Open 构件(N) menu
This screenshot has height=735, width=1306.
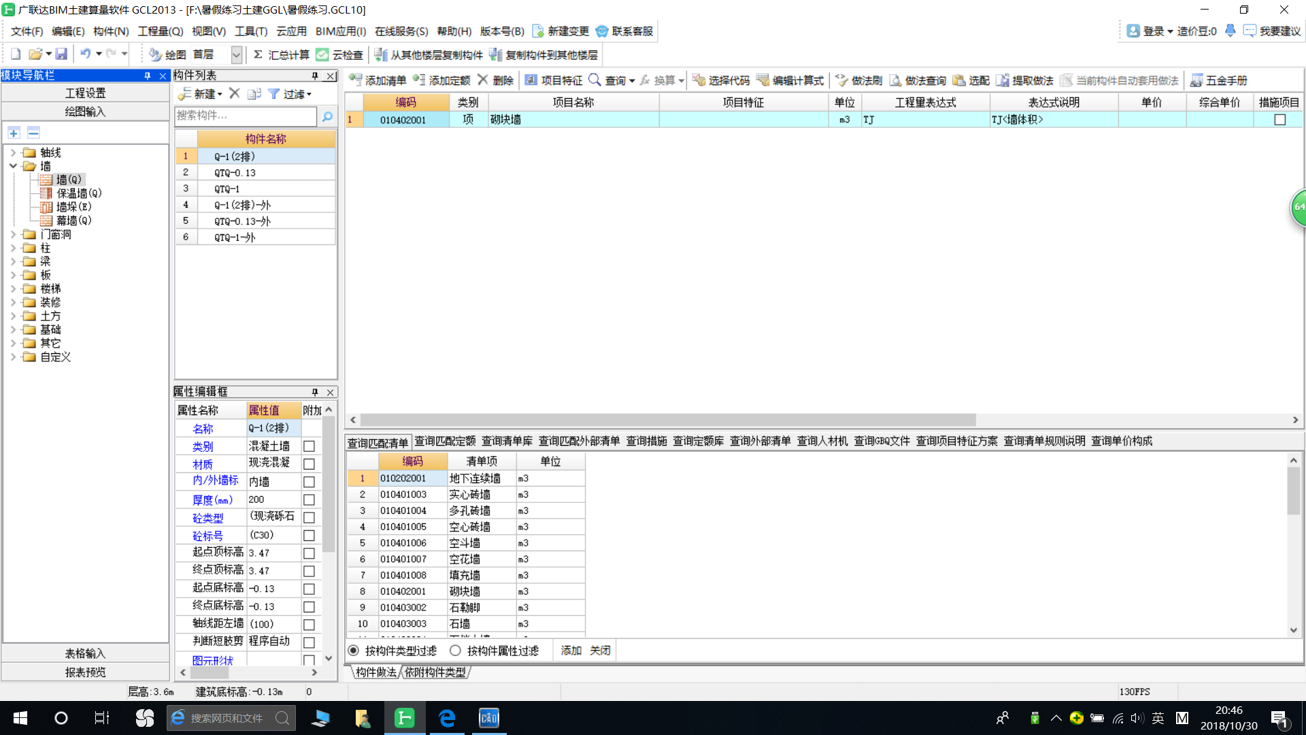(111, 31)
